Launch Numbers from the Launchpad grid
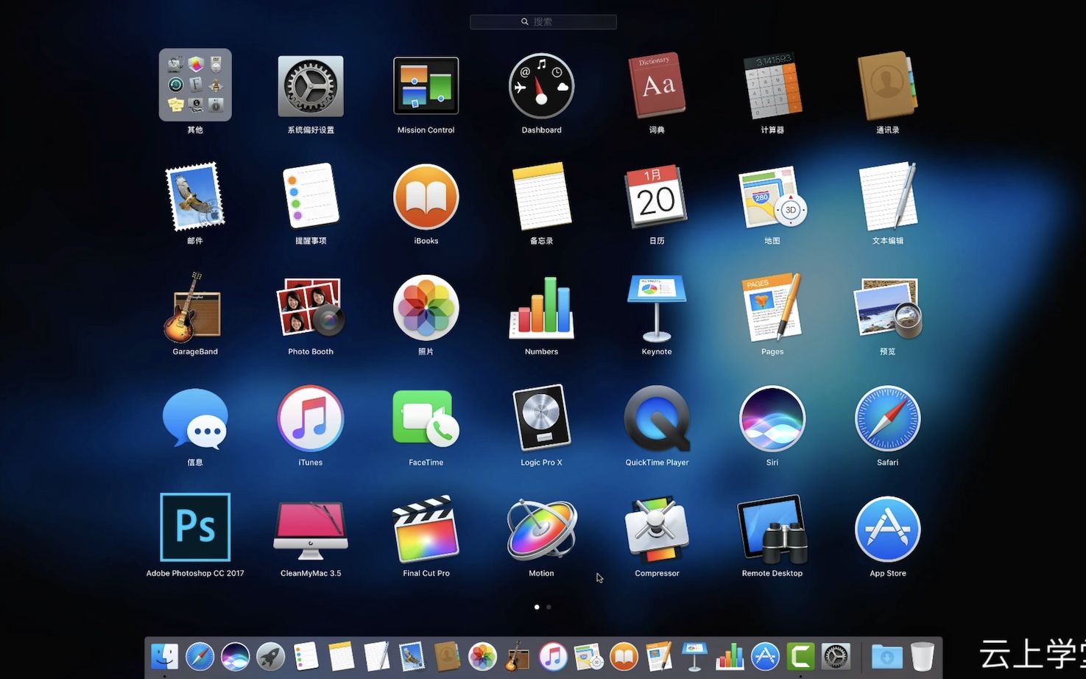 coord(541,308)
